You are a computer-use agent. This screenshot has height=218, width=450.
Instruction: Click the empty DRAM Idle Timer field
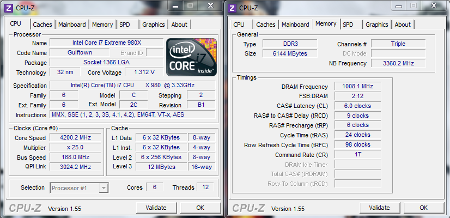357,164
